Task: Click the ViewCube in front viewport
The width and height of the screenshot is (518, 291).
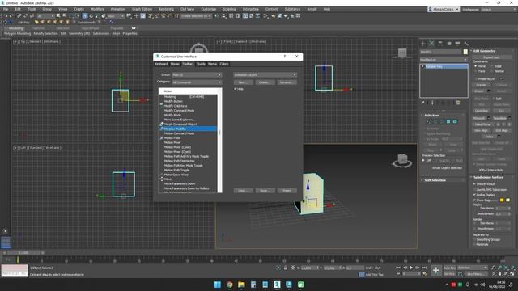Action: pos(402,53)
